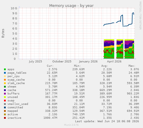This screenshot has width=143, height=128.
Task: Click the shmem dark green legend swatch
Action: pyautogui.click(x=5, y=87)
